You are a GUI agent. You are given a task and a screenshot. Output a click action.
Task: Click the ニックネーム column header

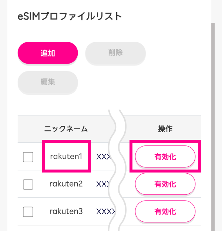[x=66, y=129]
